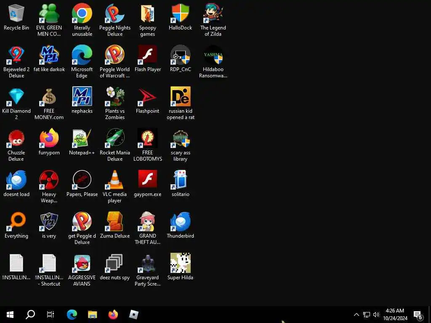Open the Recycle Bin icon
Screen dimensions: 431x323
[16, 13]
